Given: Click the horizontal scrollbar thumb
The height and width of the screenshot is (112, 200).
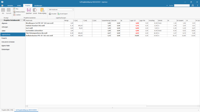Looking at the screenshot, I should click(87, 106).
